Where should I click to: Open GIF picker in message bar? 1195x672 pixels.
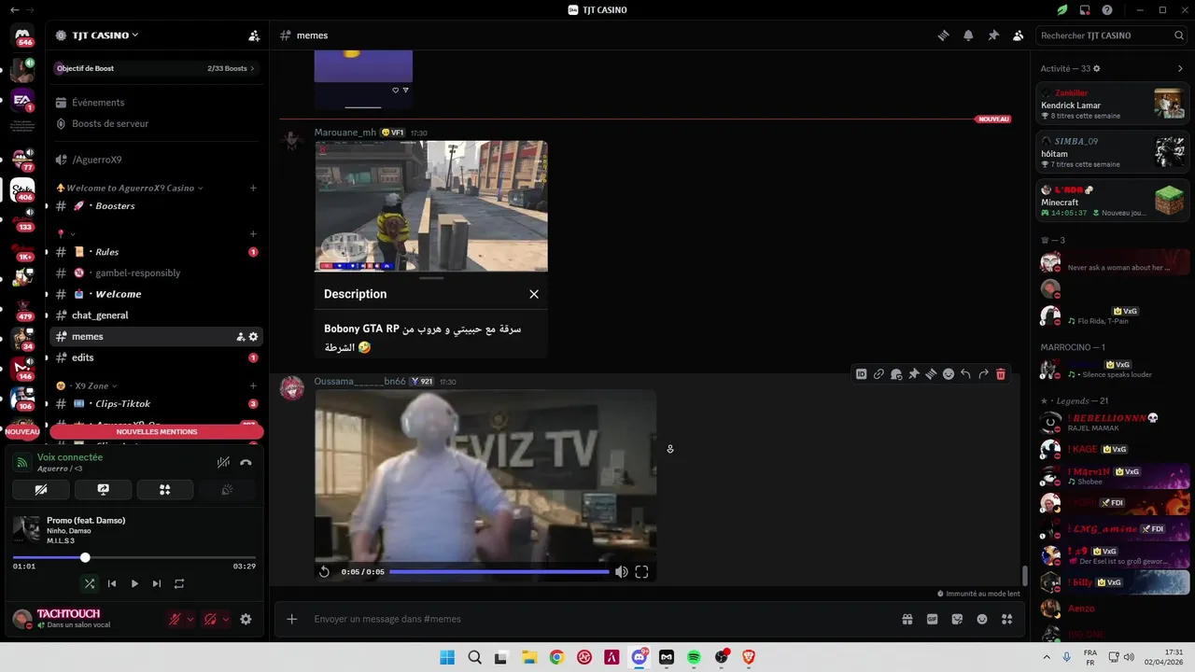pyautogui.click(x=932, y=619)
